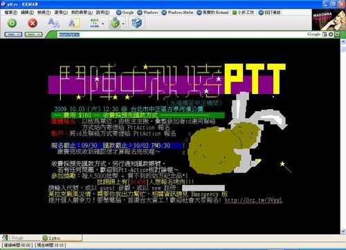This screenshot has height=250, width=346.
Task: Open the 自訂連結 bookmark link
Action: pyautogui.click(x=269, y=12)
